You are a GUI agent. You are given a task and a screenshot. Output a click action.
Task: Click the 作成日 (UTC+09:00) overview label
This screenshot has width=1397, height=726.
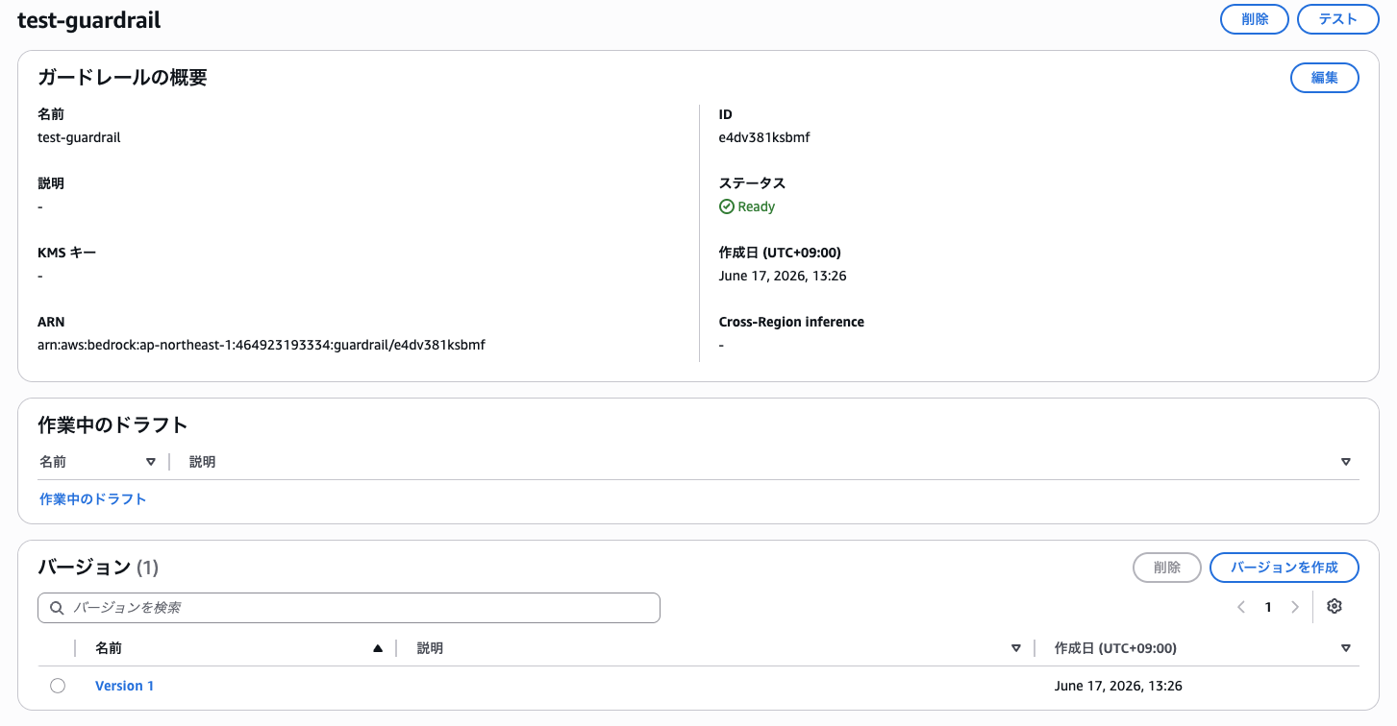click(x=781, y=253)
